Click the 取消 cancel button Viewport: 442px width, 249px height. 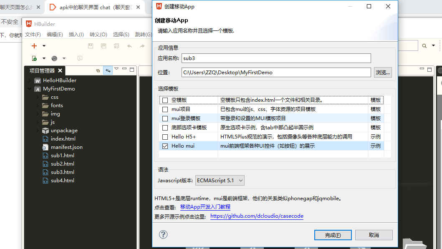[374, 235]
